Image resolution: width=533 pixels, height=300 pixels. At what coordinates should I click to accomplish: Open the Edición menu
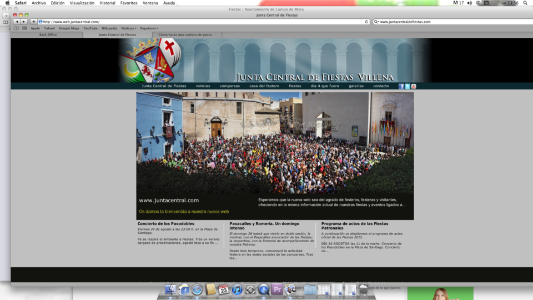(57, 3)
